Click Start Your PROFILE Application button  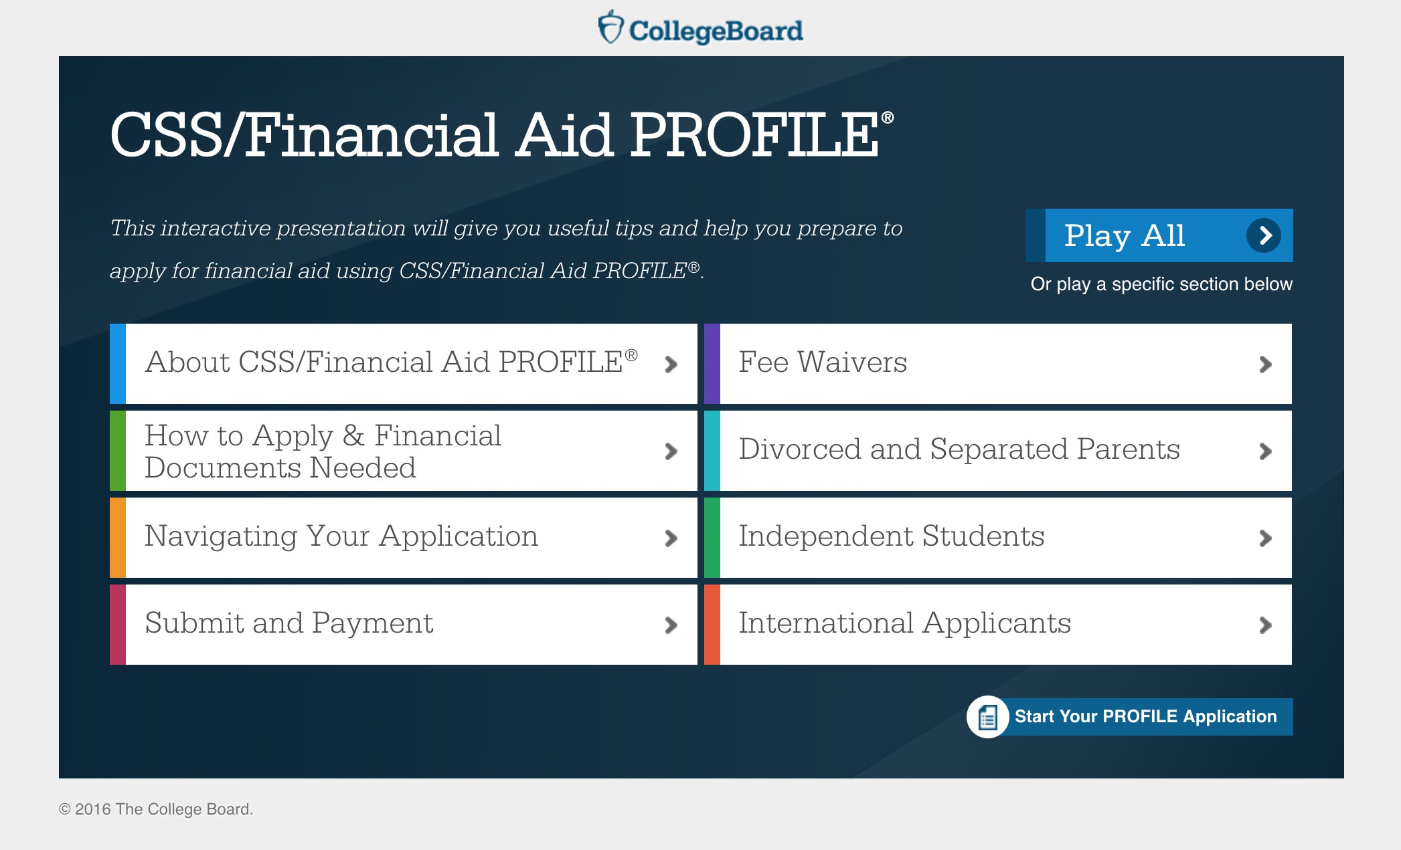pos(1145,717)
